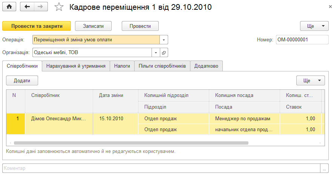Focus the Коментар input field
The height and width of the screenshot is (174, 334).
point(161,168)
